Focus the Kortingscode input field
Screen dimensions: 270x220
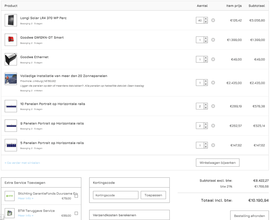[x=115, y=195]
